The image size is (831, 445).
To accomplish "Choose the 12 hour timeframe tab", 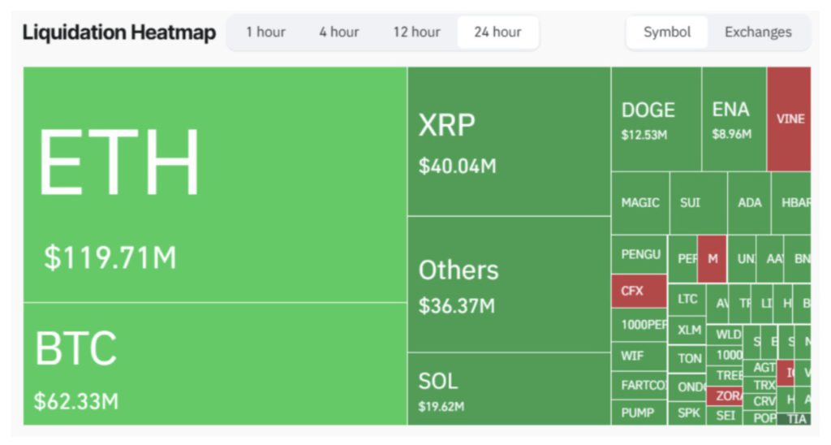I will [416, 32].
